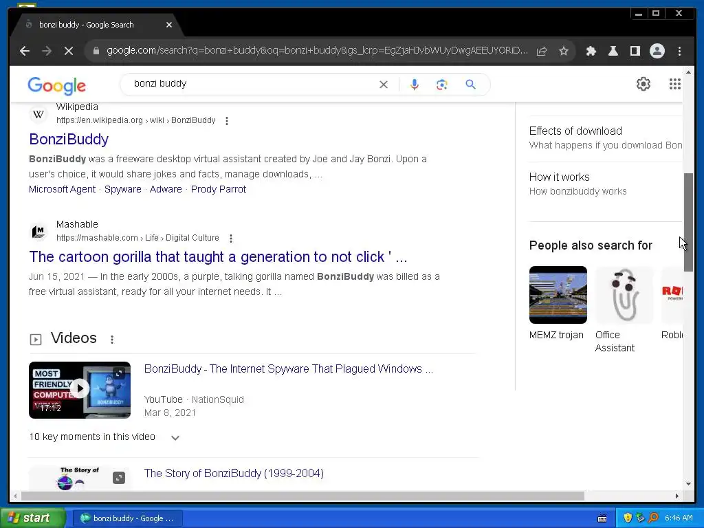Open the MEMZ trojan related search image
The image size is (704, 528).
pos(558,295)
